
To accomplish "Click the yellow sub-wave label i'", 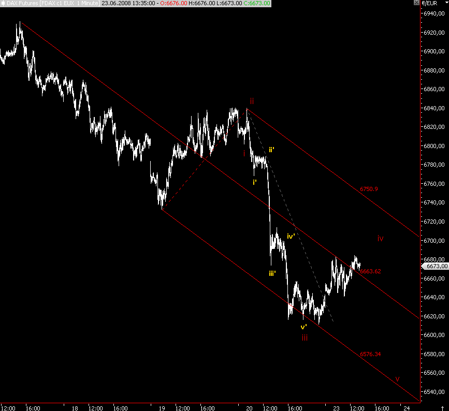I will (255, 182).
